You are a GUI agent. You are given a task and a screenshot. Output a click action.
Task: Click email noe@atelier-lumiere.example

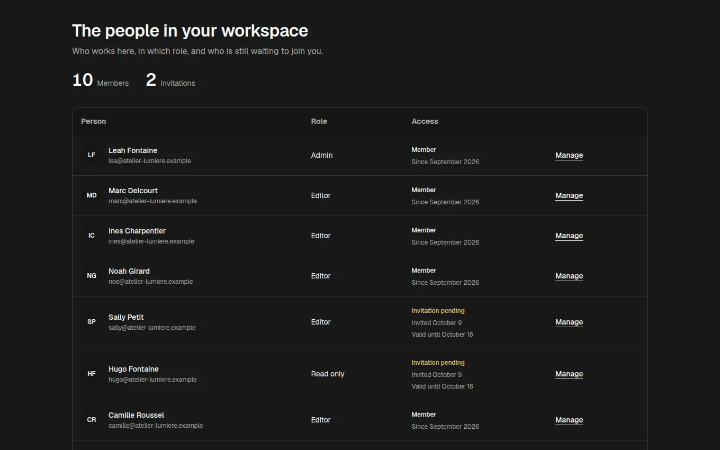pyautogui.click(x=151, y=282)
